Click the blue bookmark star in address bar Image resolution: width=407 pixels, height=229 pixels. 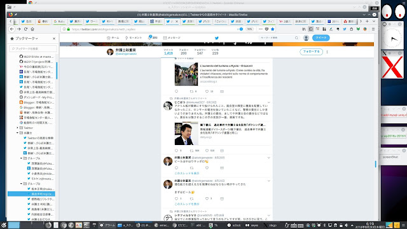273,29
